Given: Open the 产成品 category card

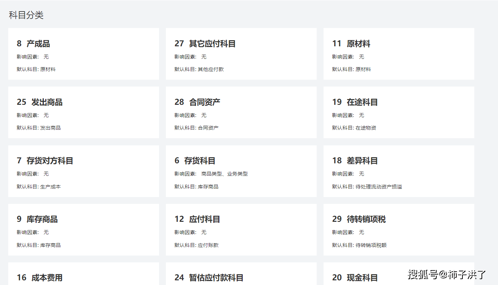Looking at the screenshot, I should (x=83, y=54).
